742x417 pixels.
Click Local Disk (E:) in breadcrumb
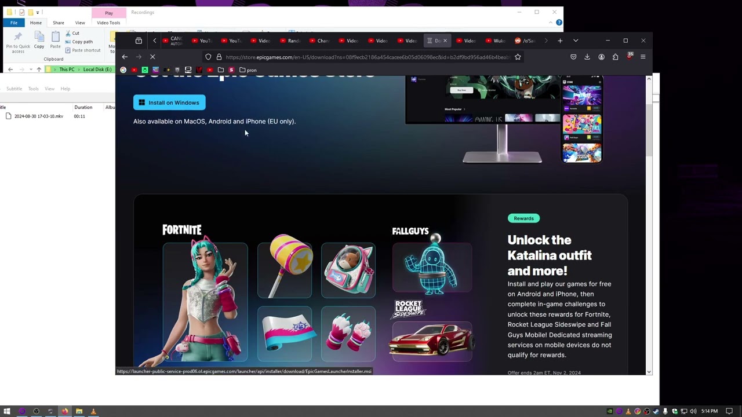[97, 69]
